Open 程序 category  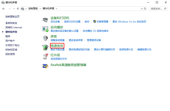coord(8,36)
